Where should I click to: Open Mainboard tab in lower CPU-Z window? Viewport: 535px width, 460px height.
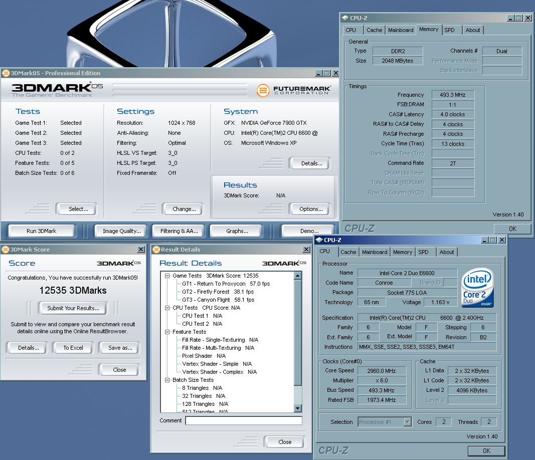tap(375, 252)
